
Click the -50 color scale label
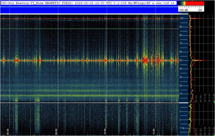(200, 10)
